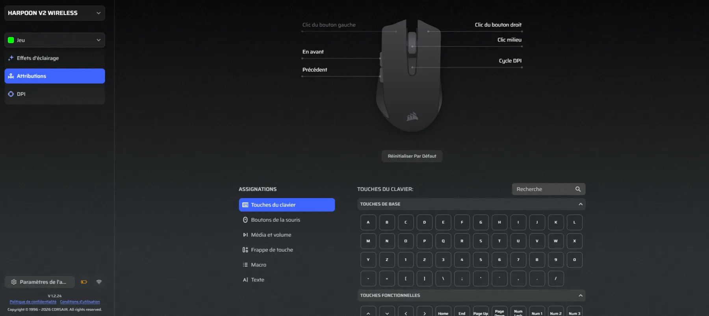Assign the M key
This screenshot has width=709, height=316.
[x=368, y=241]
